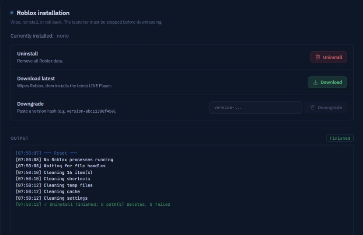Click the disabled Downgrade button
The image size is (363, 235).
click(x=326, y=107)
